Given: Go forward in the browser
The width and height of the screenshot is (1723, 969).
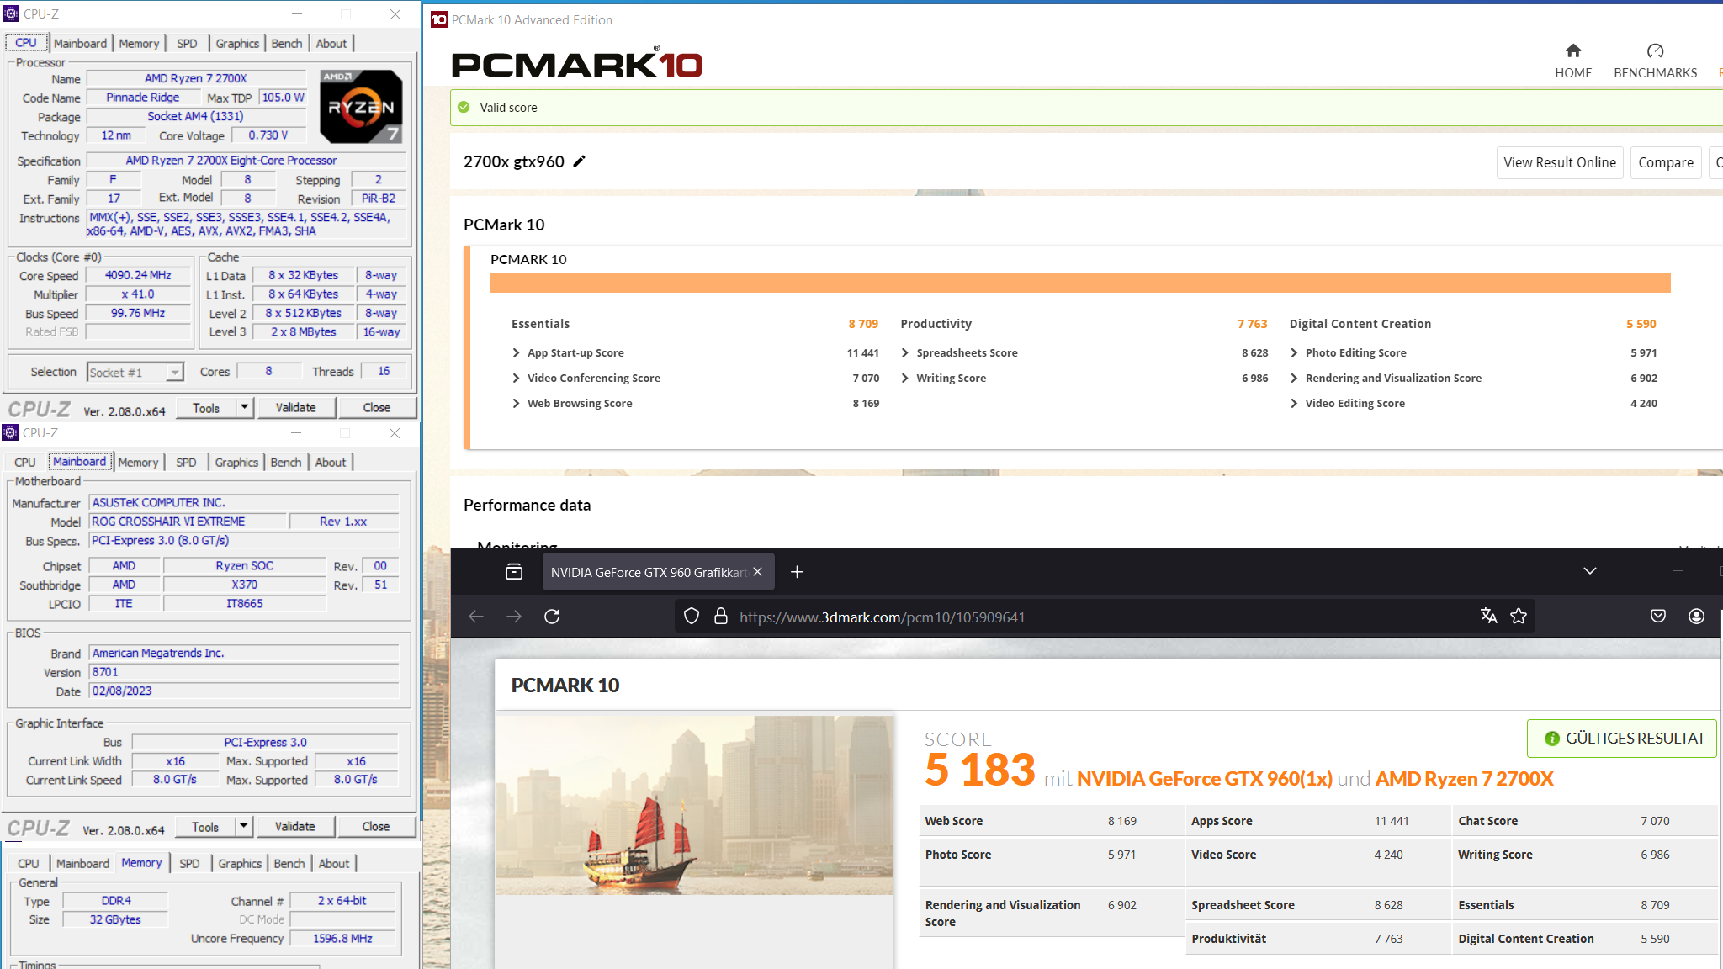Looking at the screenshot, I should pos(514,617).
